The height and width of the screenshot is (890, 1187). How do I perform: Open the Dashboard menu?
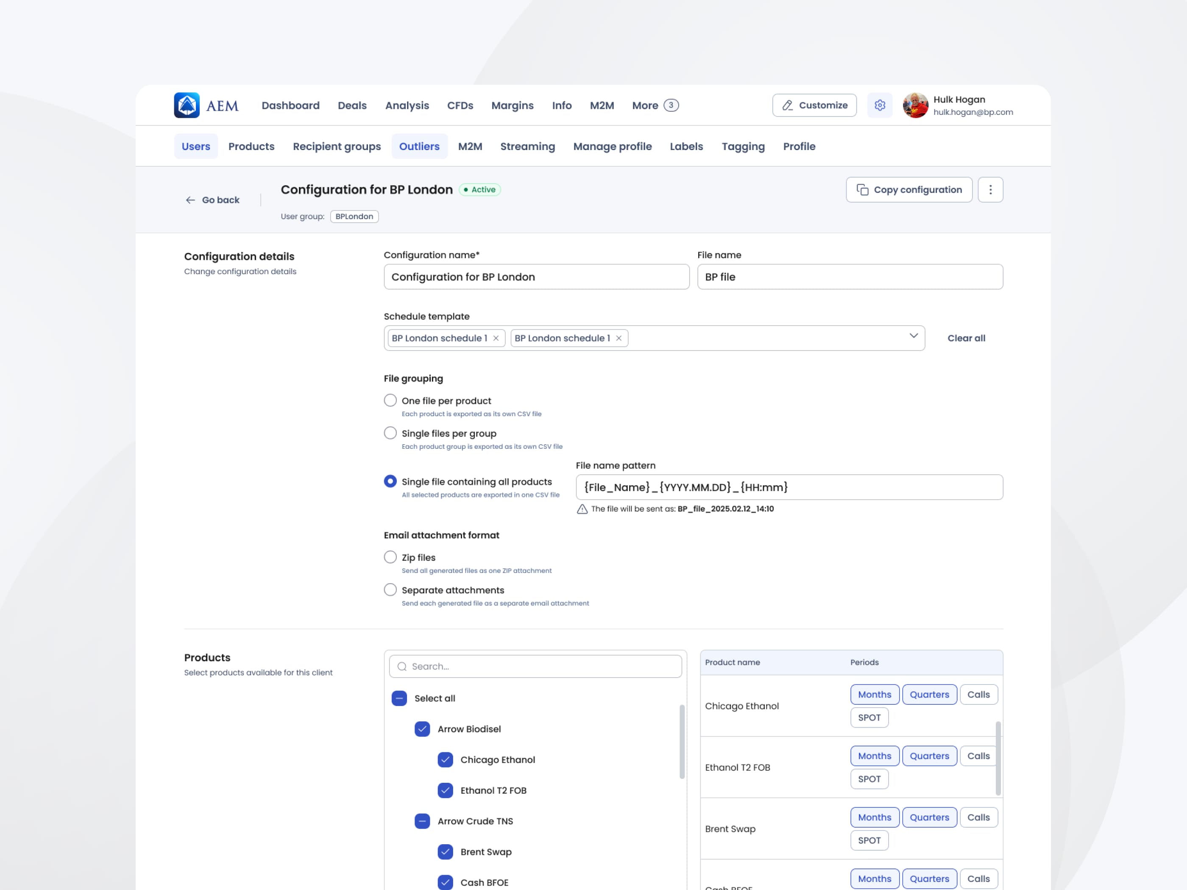[x=290, y=105]
